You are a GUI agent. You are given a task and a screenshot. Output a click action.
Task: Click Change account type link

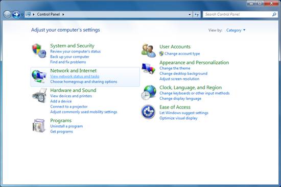[x=182, y=54]
